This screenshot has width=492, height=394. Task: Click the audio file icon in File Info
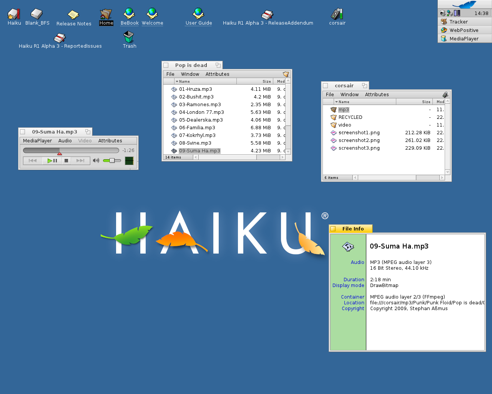point(348,247)
